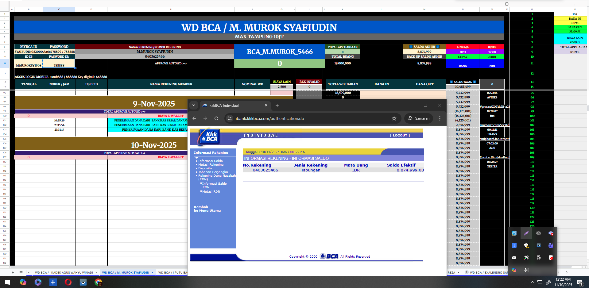Open Mutasi RDN sub-item
Image resolution: width=589 pixels, height=288 pixels.
click(x=211, y=191)
